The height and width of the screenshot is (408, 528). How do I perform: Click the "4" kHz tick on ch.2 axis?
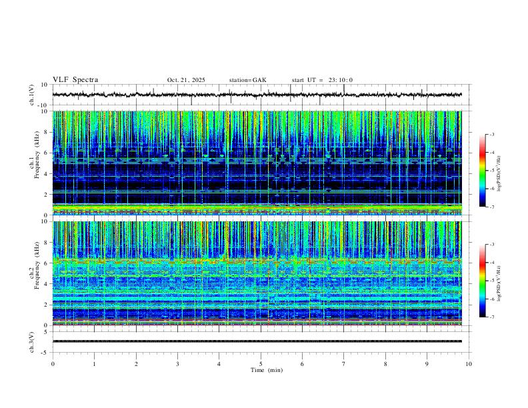[46, 284]
